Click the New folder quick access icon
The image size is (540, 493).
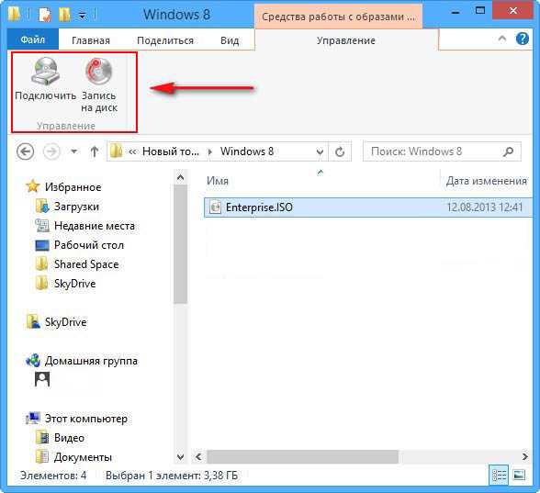[64, 15]
